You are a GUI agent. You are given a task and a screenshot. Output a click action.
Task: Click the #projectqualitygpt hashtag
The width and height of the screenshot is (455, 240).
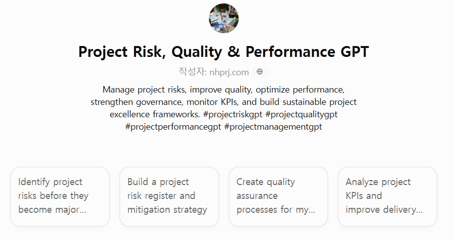point(302,114)
